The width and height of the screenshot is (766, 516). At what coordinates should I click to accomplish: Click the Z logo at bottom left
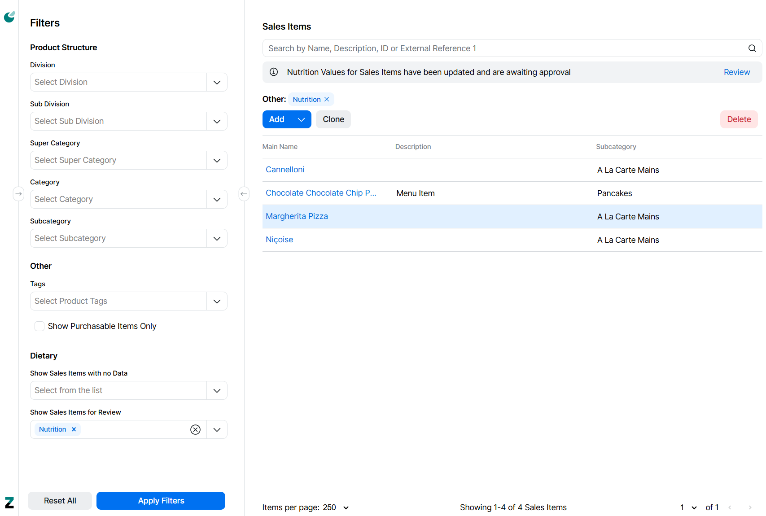pos(9,503)
